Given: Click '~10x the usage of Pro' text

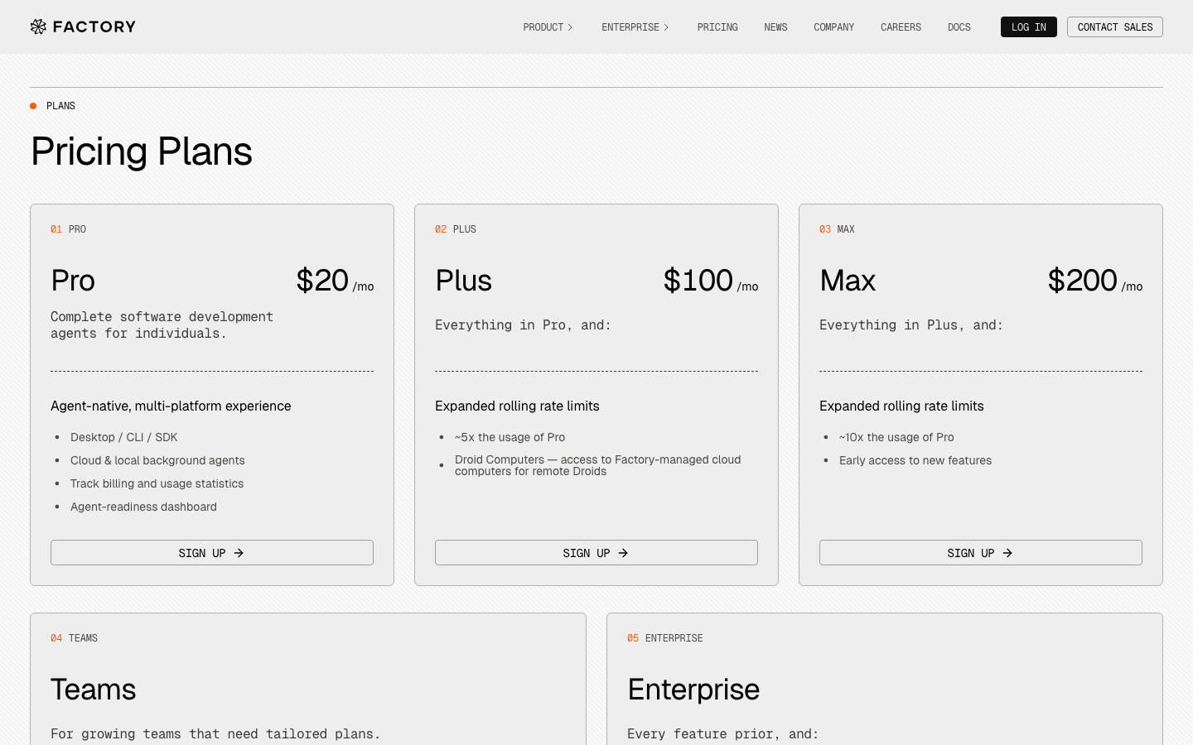Looking at the screenshot, I should coord(896,437).
